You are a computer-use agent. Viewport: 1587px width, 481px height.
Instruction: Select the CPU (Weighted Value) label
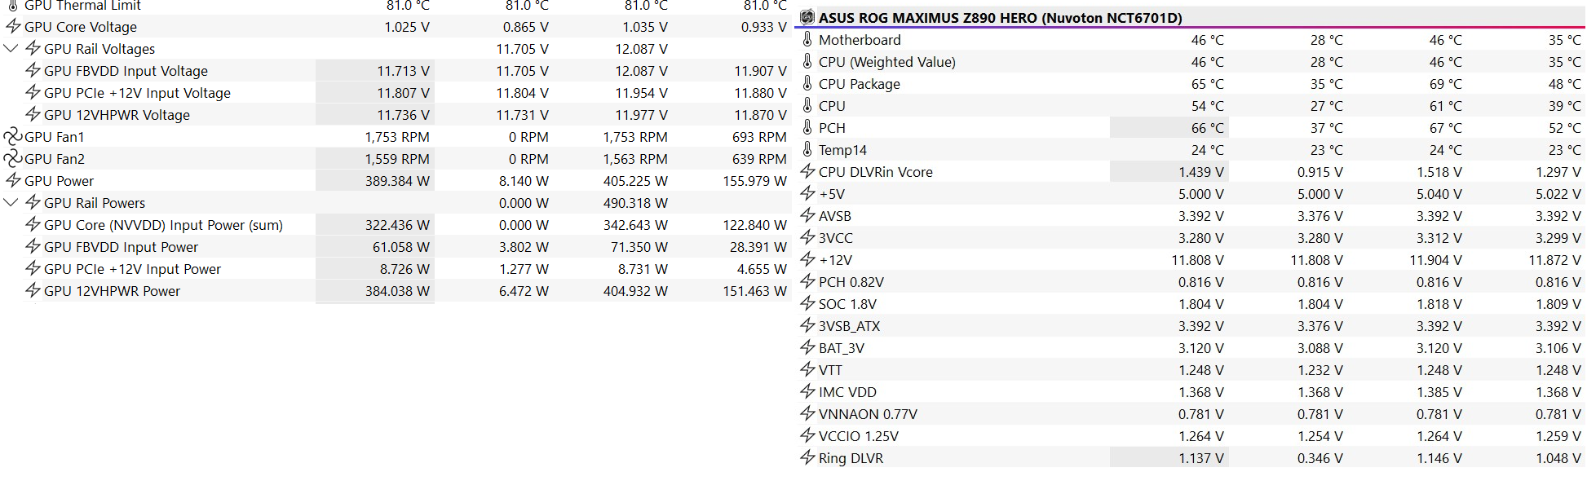coord(887,62)
